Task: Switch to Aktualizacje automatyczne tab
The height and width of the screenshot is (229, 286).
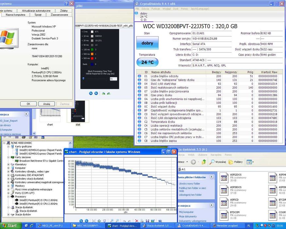Action: [36, 10]
